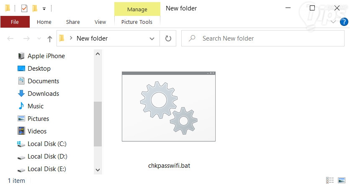The height and width of the screenshot is (187, 350).
Task: Click the blue Help question mark icon
Action: pos(344,22)
